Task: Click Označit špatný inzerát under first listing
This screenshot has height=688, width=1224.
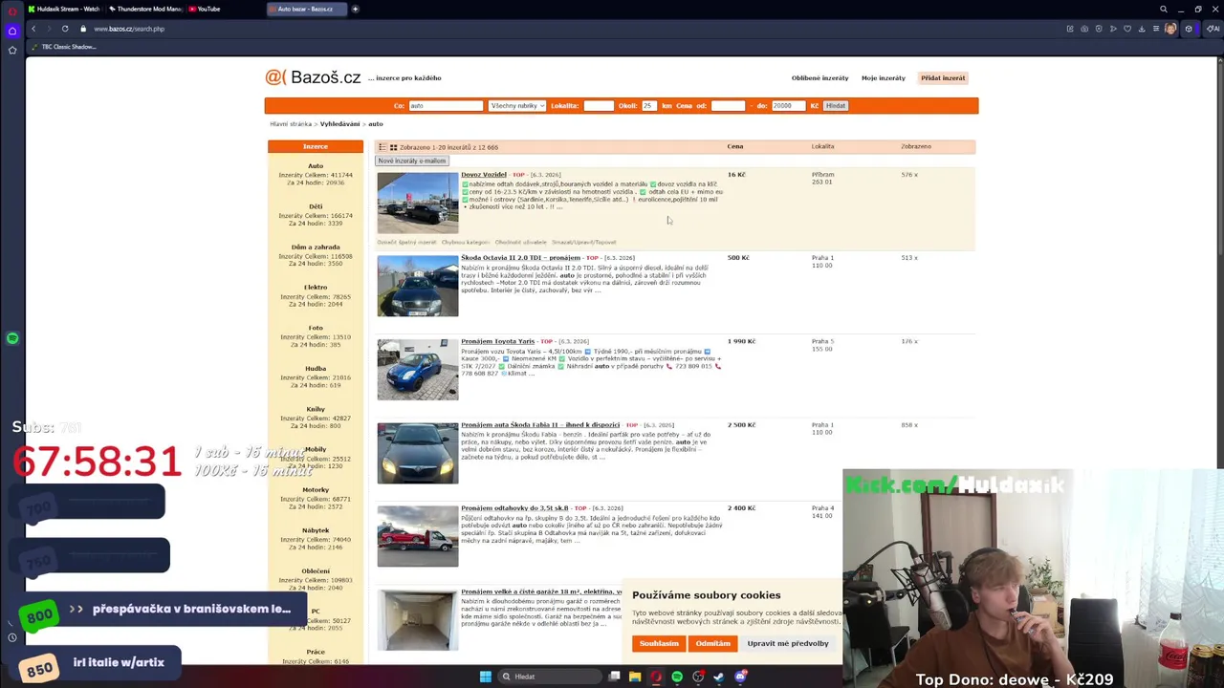Action: (x=406, y=243)
